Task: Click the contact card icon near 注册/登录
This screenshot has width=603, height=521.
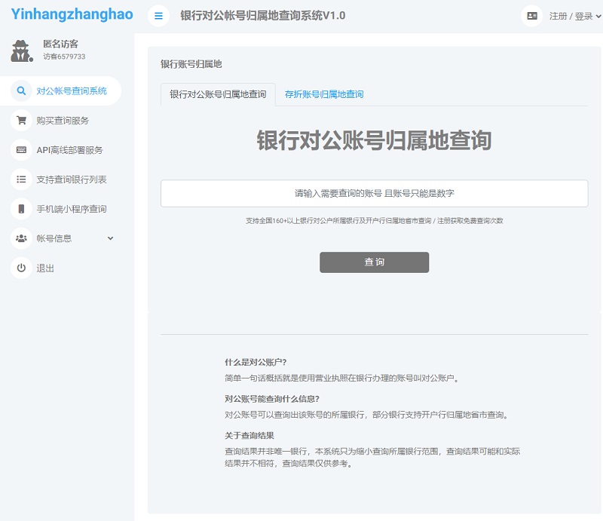Action: point(532,14)
